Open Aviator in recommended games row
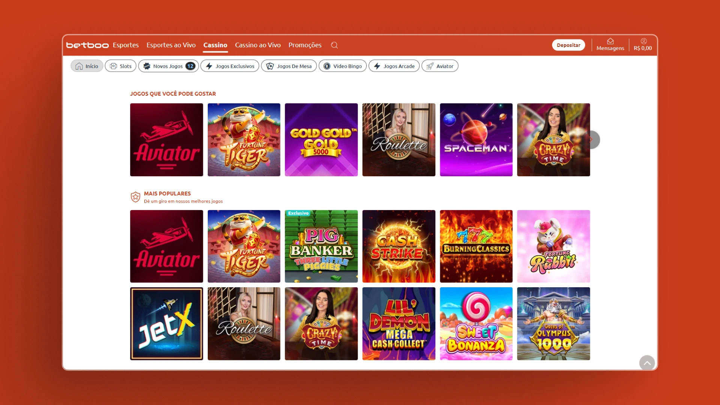 click(166, 139)
